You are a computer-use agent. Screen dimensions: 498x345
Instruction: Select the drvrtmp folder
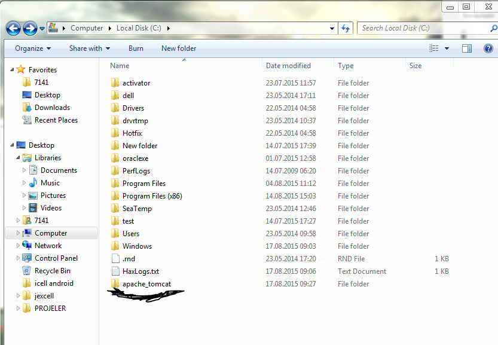pos(130,121)
